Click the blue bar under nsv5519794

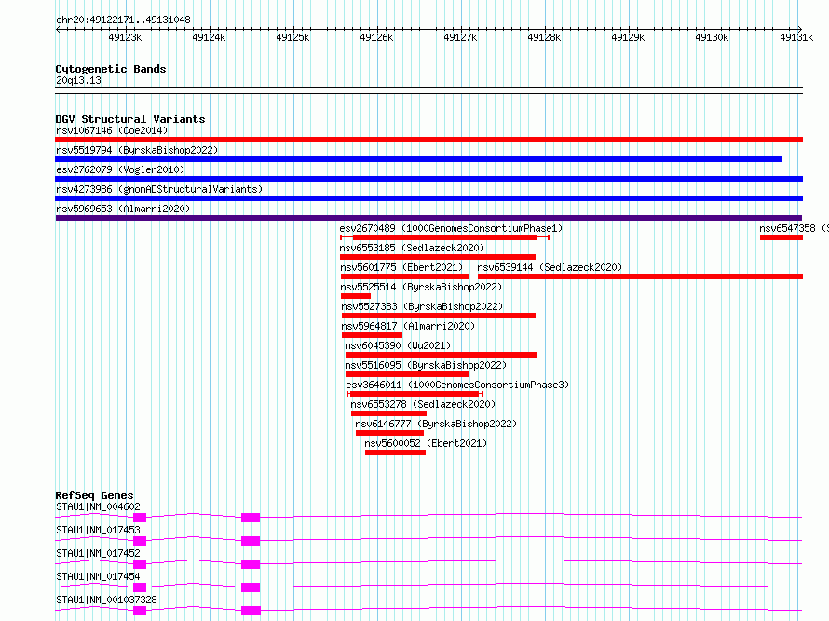419,159
